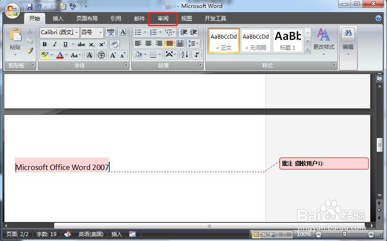Click the 批注 comment balloon

[324, 164]
